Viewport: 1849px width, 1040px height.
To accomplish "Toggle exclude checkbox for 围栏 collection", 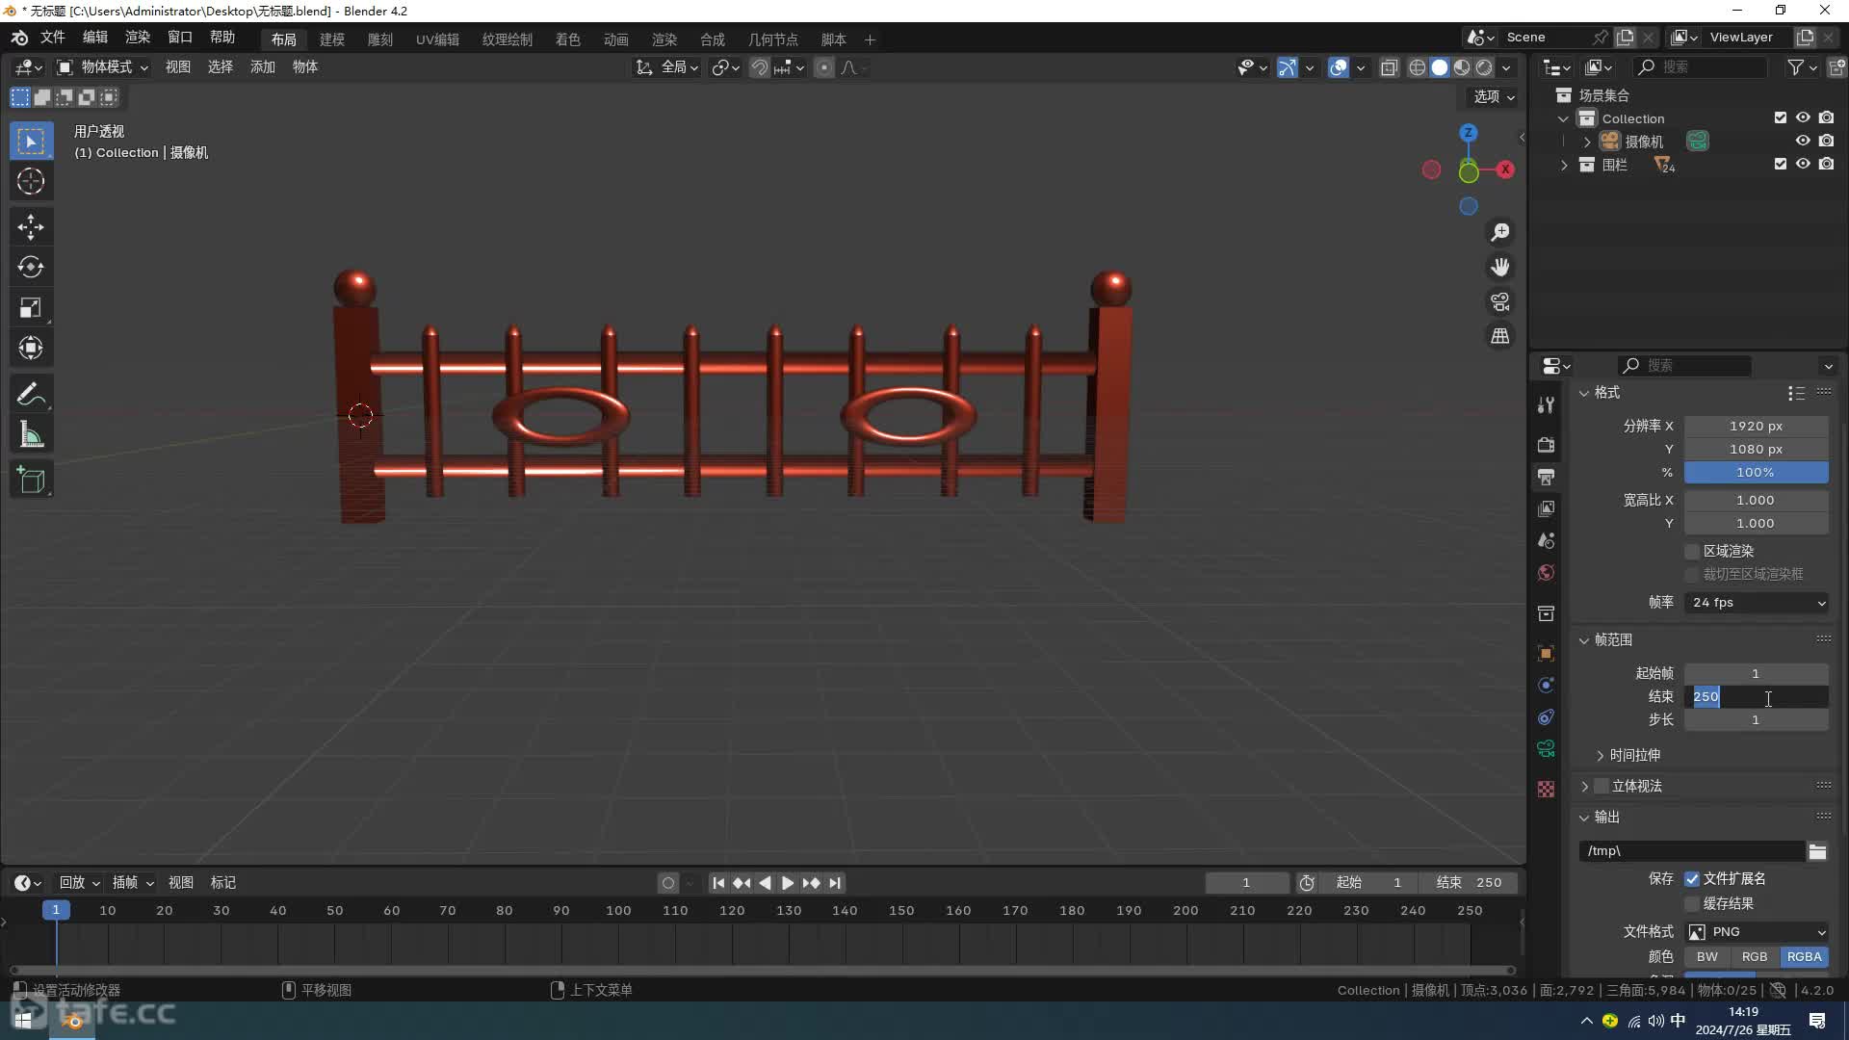I will click(1780, 164).
